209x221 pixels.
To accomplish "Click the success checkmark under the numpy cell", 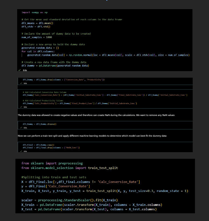I will click(x=19, y=70).
